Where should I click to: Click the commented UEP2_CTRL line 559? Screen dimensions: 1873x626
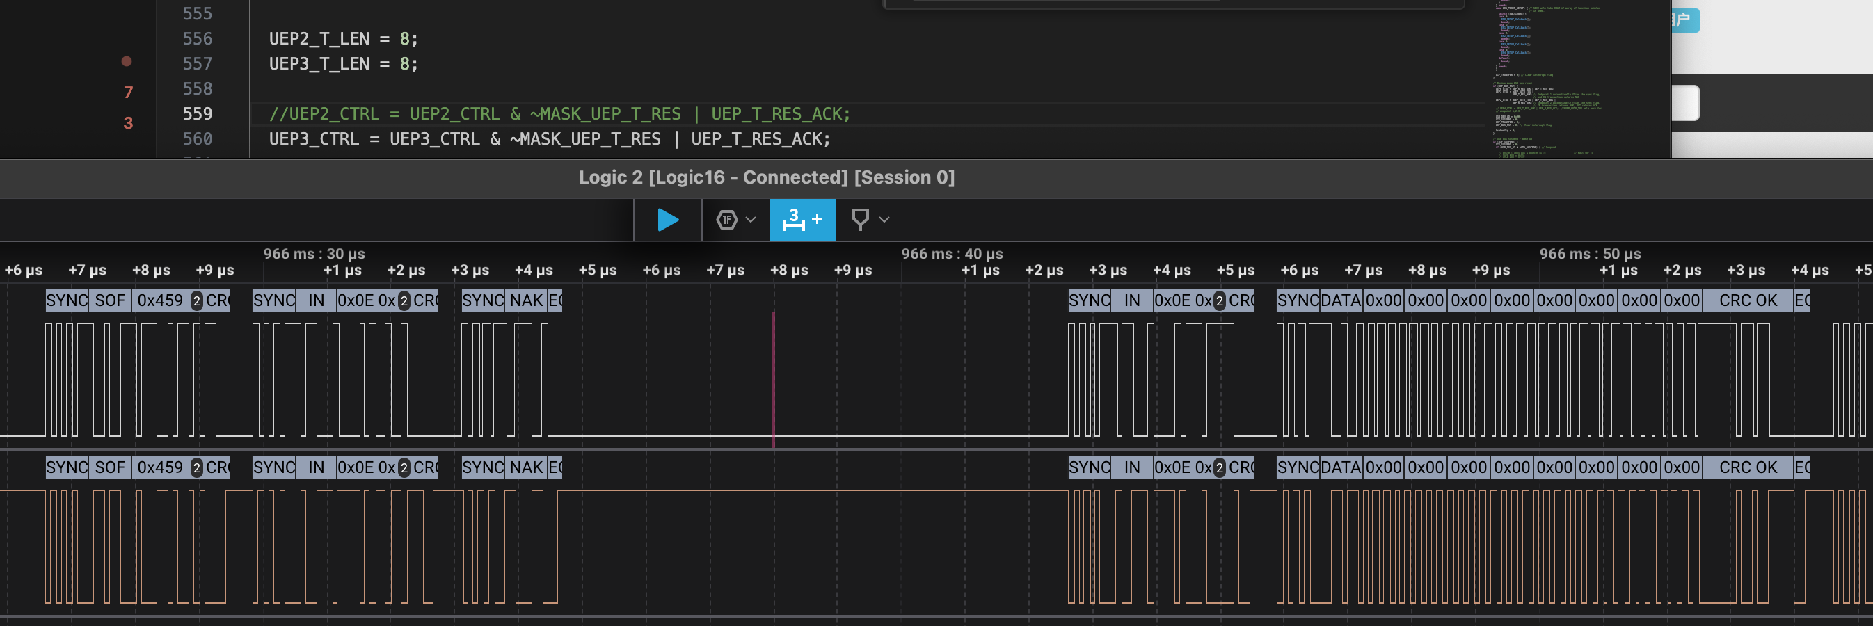point(559,114)
